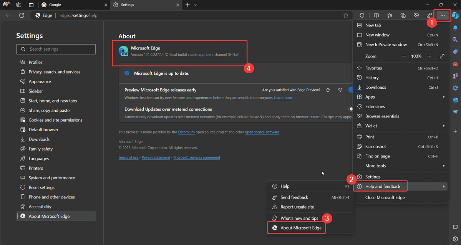Open Drop via the paper plane sidebar icon
This screenshot has width=461, height=245.
click(455, 111)
